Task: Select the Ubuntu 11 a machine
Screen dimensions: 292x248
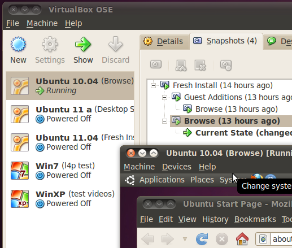Action: coord(70,114)
